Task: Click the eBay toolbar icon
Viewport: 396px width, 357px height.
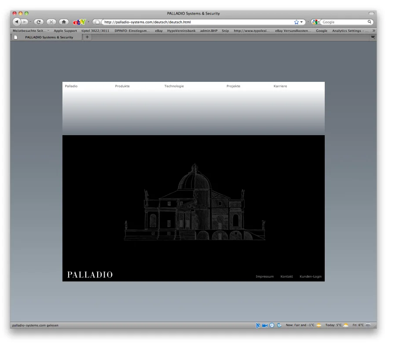Action: (80, 22)
